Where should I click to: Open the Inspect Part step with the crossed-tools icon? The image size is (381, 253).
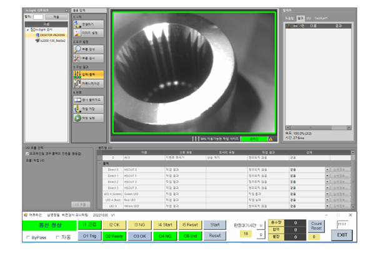(89, 58)
